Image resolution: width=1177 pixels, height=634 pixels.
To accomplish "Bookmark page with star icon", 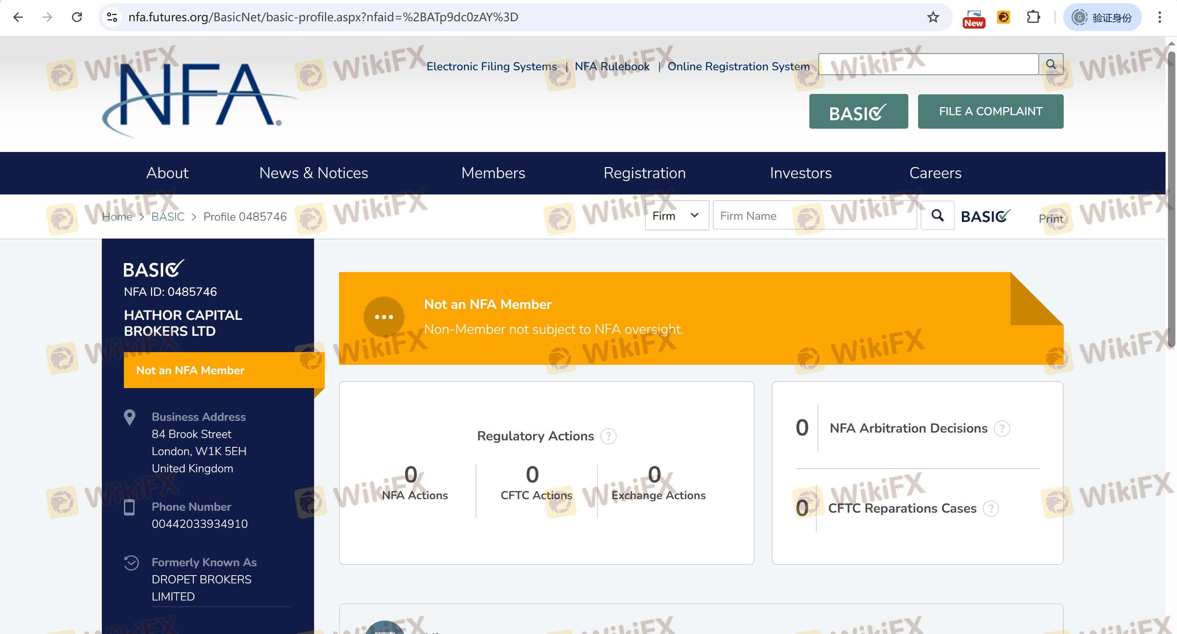I will tap(932, 17).
